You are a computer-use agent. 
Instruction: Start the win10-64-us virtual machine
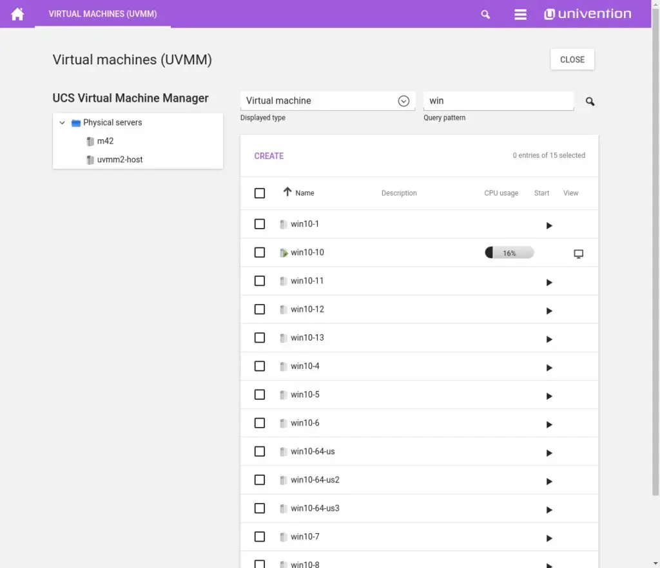549,453
